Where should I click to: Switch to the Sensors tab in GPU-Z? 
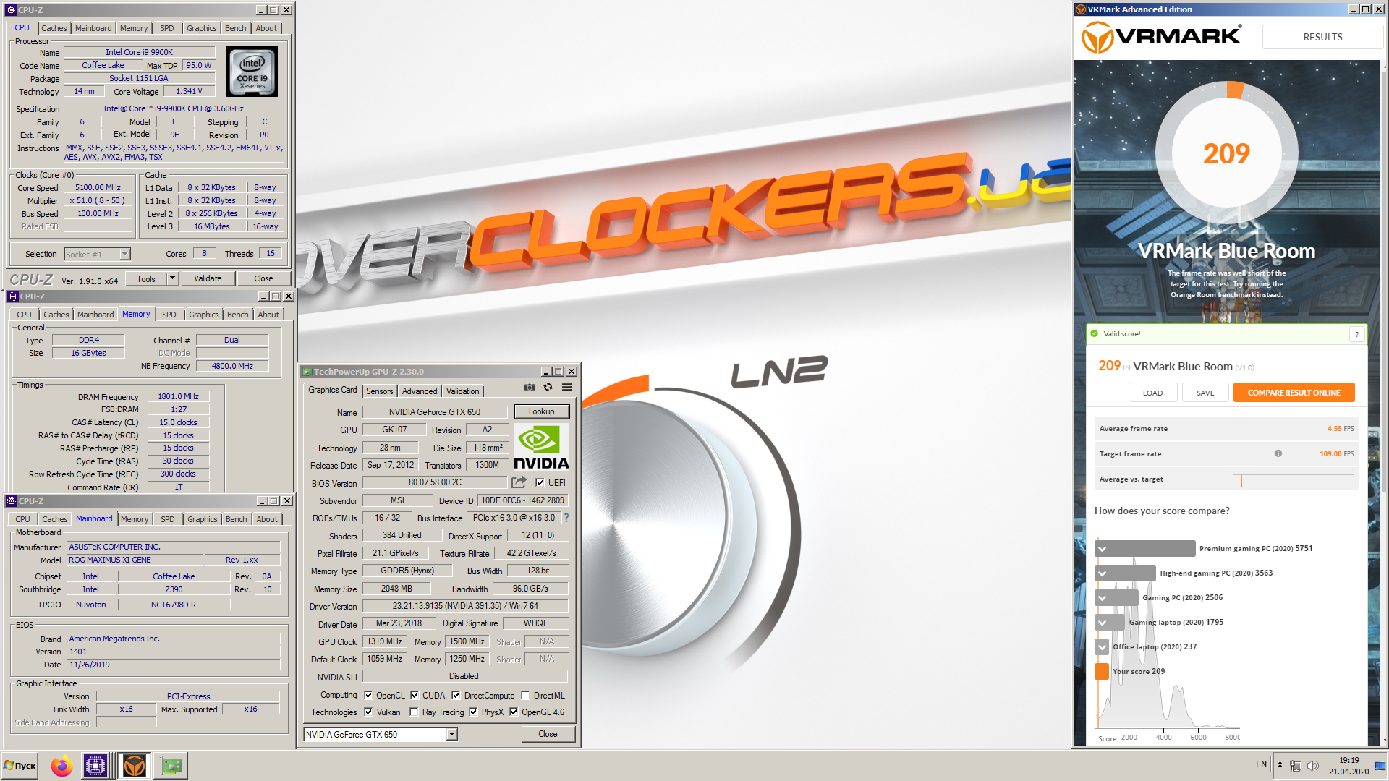380,391
